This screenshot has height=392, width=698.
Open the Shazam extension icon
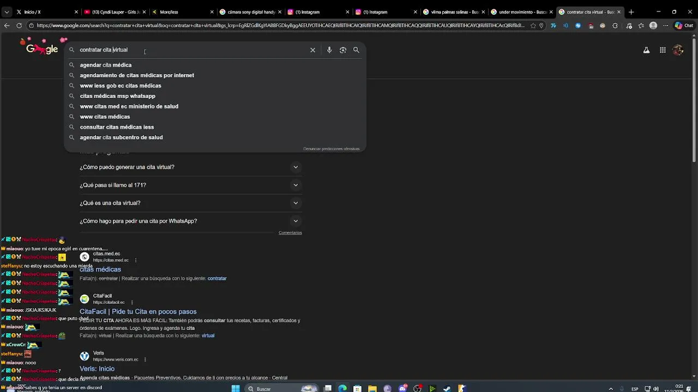pyautogui.click(x=578, y=26)
